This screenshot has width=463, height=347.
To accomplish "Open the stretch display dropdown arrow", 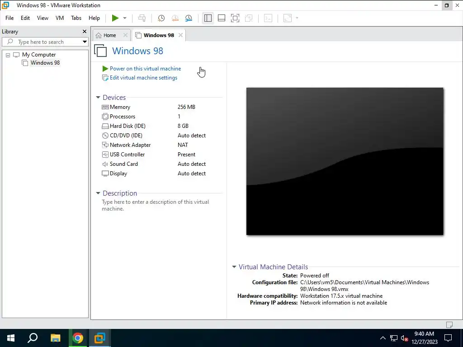I will (x=297, y=18).
